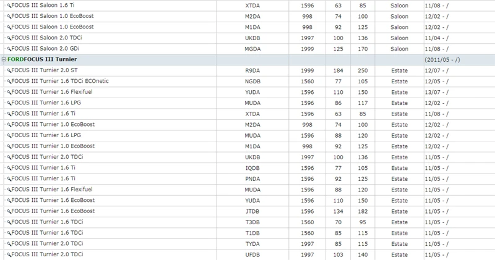Click engine code 'R9DA'
This screenshot has width=495, height=260.
click(252, 70)
